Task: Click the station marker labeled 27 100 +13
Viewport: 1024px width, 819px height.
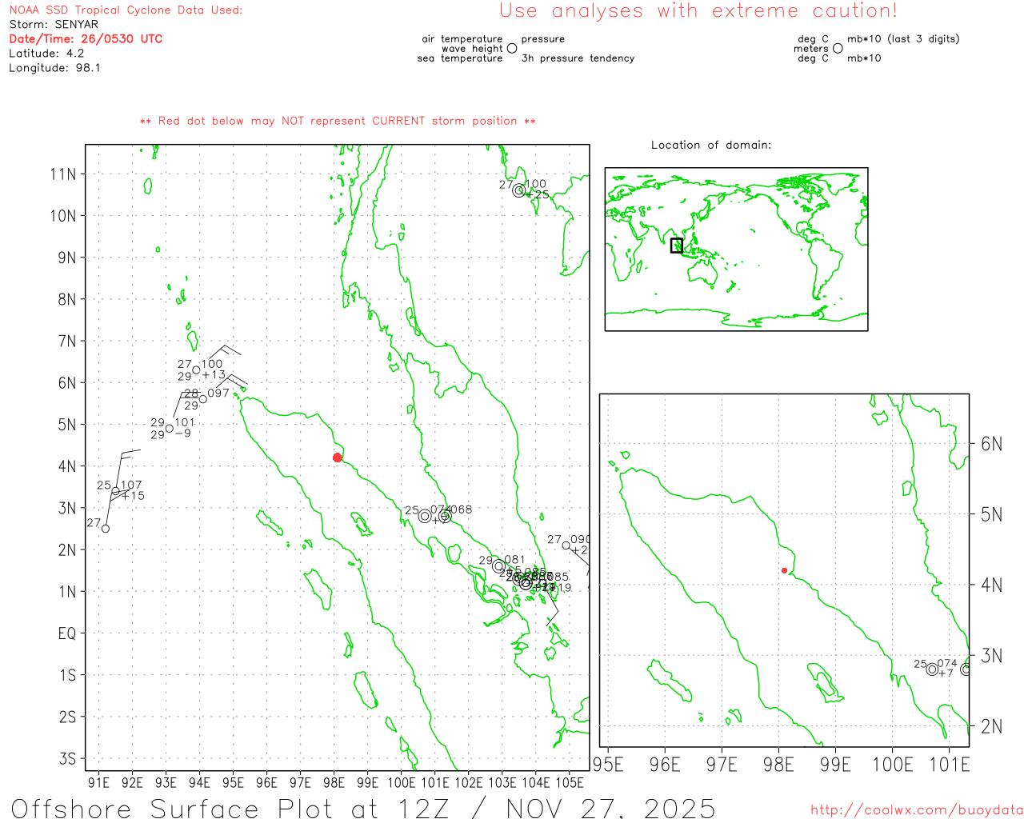Action: pos(196,370)
